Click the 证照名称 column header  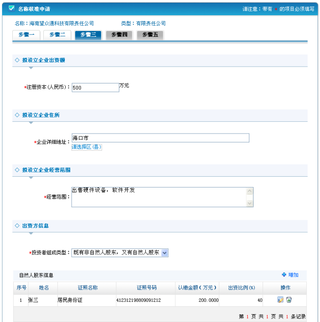(88, 288)
